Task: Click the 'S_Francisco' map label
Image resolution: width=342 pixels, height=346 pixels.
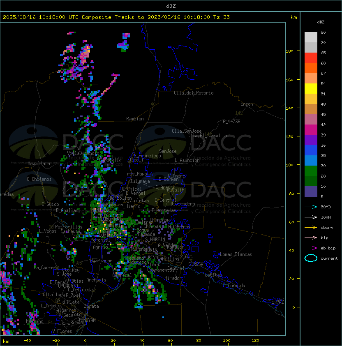Action: click(x=147, y=156)
